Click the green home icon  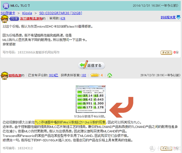point(109,75)
